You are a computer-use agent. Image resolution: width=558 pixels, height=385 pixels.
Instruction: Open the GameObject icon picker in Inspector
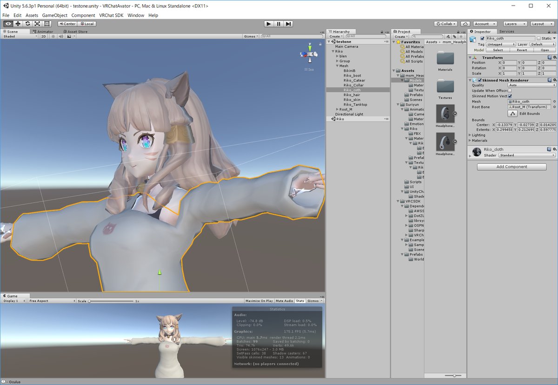pos(473,40)
